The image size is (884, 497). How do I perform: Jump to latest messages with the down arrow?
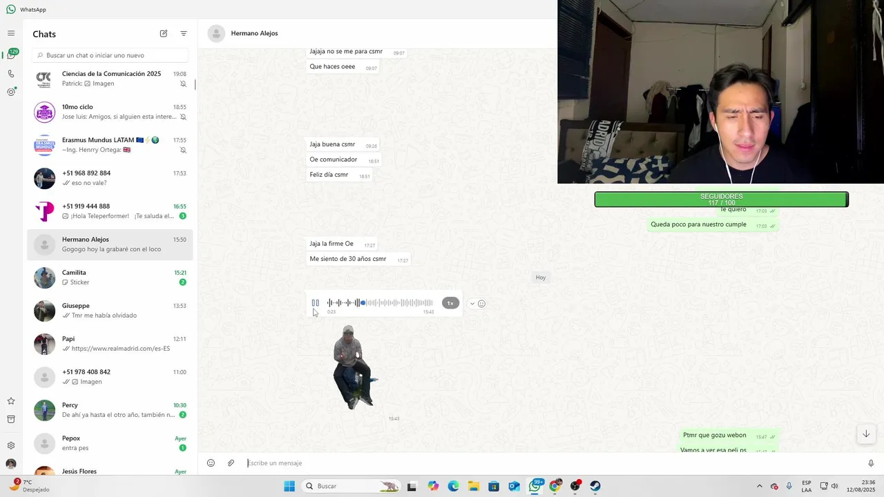coord(866,434)
